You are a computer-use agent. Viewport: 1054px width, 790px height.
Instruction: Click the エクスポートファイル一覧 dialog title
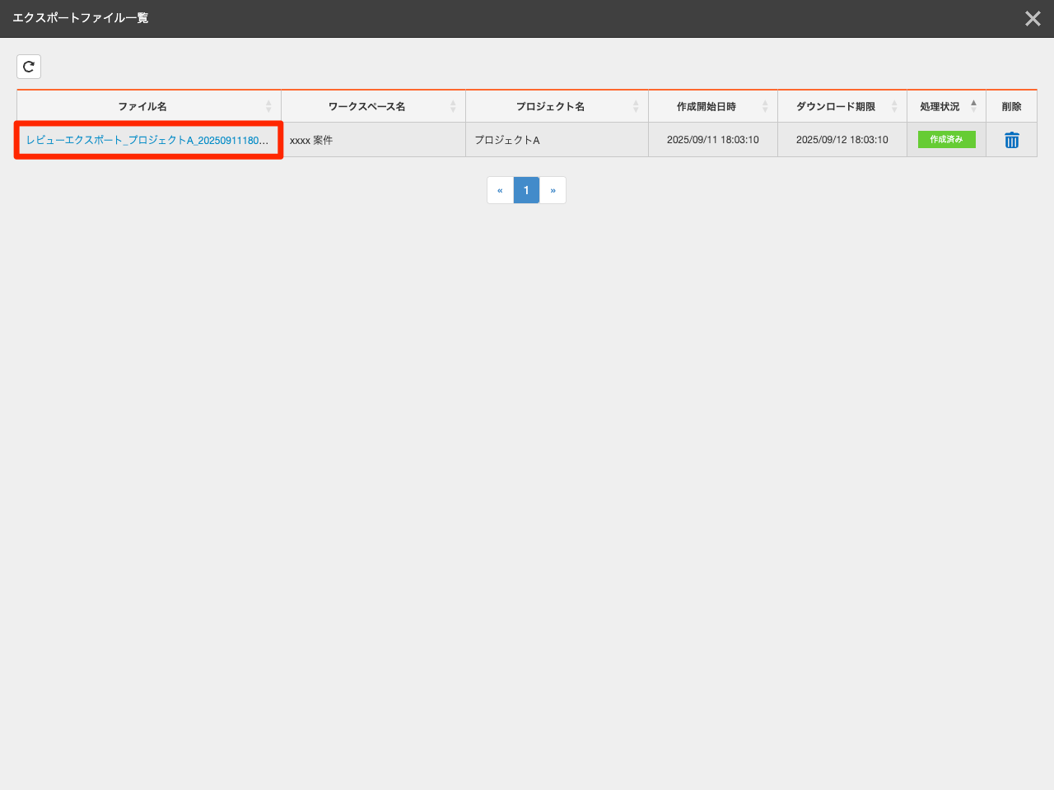pos(81,18)
